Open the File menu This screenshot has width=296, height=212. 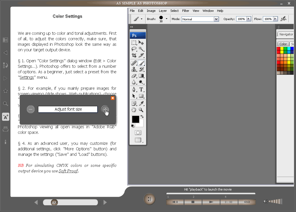tap(132, 11)
